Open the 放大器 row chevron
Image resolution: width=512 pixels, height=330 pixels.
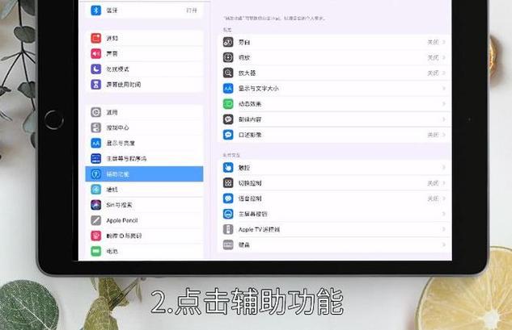444,73
